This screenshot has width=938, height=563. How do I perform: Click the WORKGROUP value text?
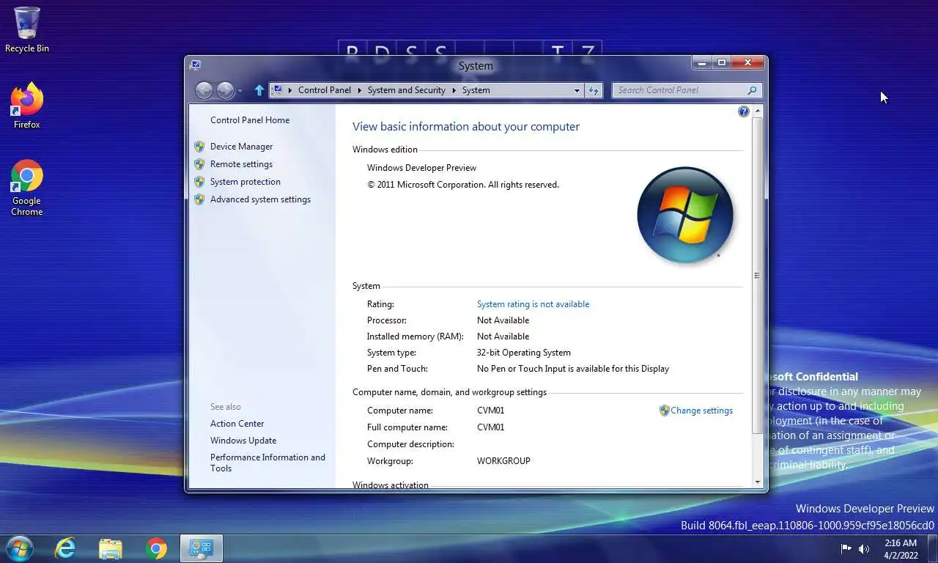pos(503,461)
